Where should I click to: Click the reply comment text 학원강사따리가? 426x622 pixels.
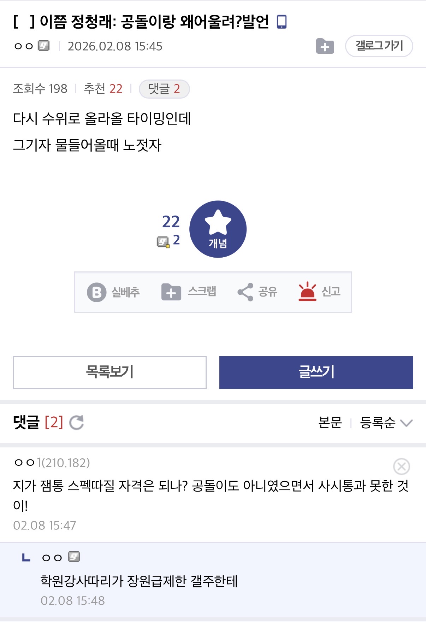(x=139, y=581)
